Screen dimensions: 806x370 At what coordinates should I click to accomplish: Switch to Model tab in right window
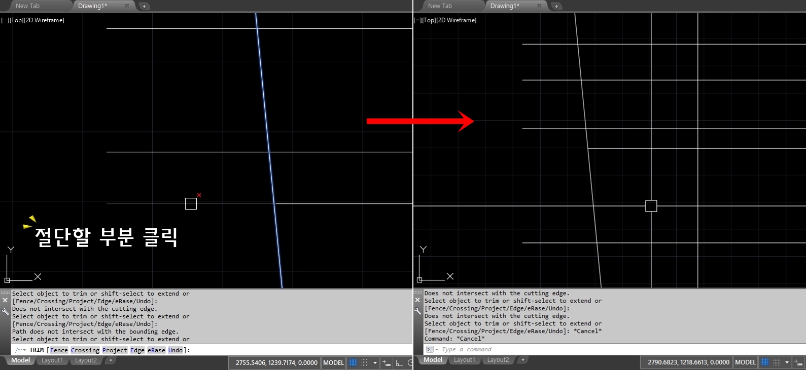pyautogui.click(x=433, y=360)
